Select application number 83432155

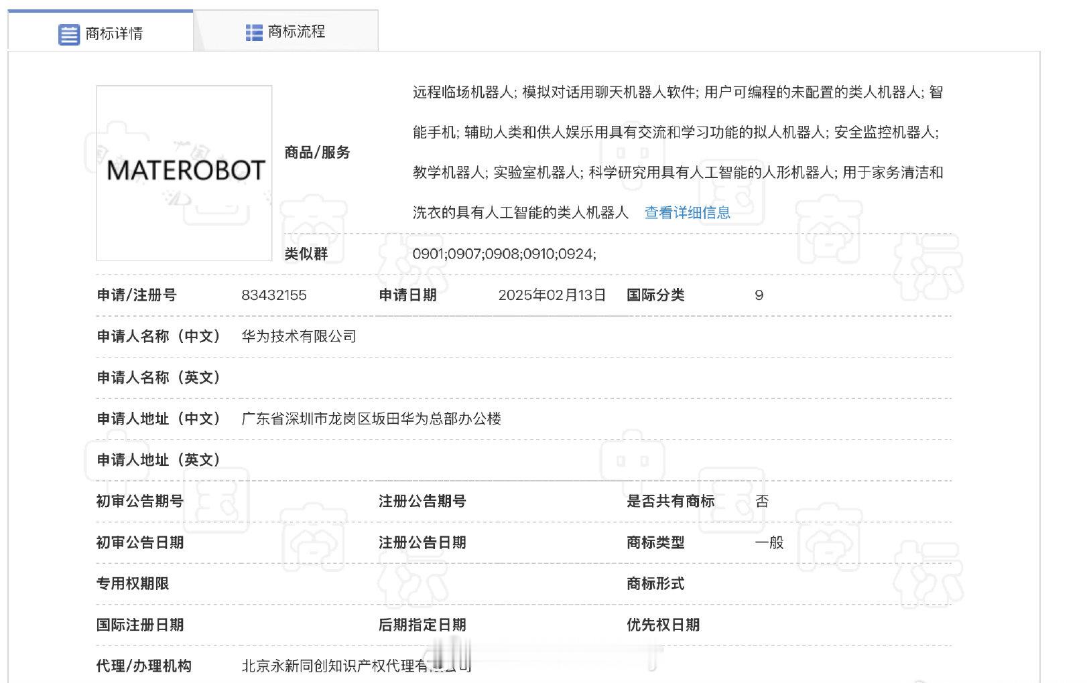pos(274,295)
